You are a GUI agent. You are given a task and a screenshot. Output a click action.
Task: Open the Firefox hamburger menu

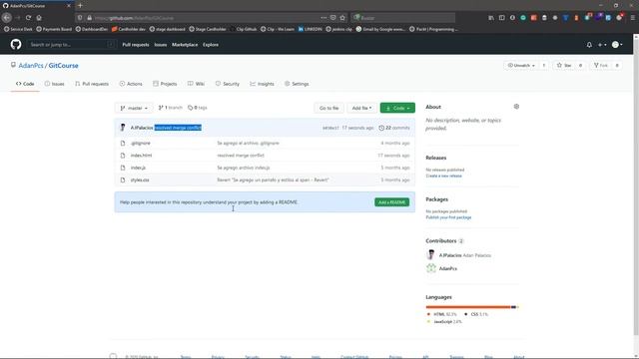[x=632, y=18]
